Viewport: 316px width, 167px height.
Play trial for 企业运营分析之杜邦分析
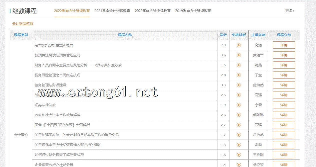[239, 165]
